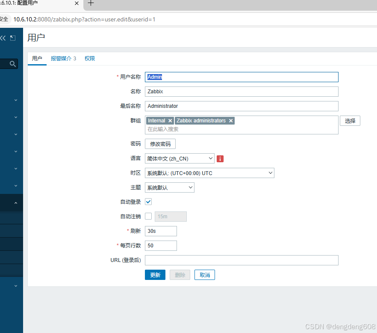Click the browser address bar URL
This screenshot has width=377, height=333.
click(84, 19)
